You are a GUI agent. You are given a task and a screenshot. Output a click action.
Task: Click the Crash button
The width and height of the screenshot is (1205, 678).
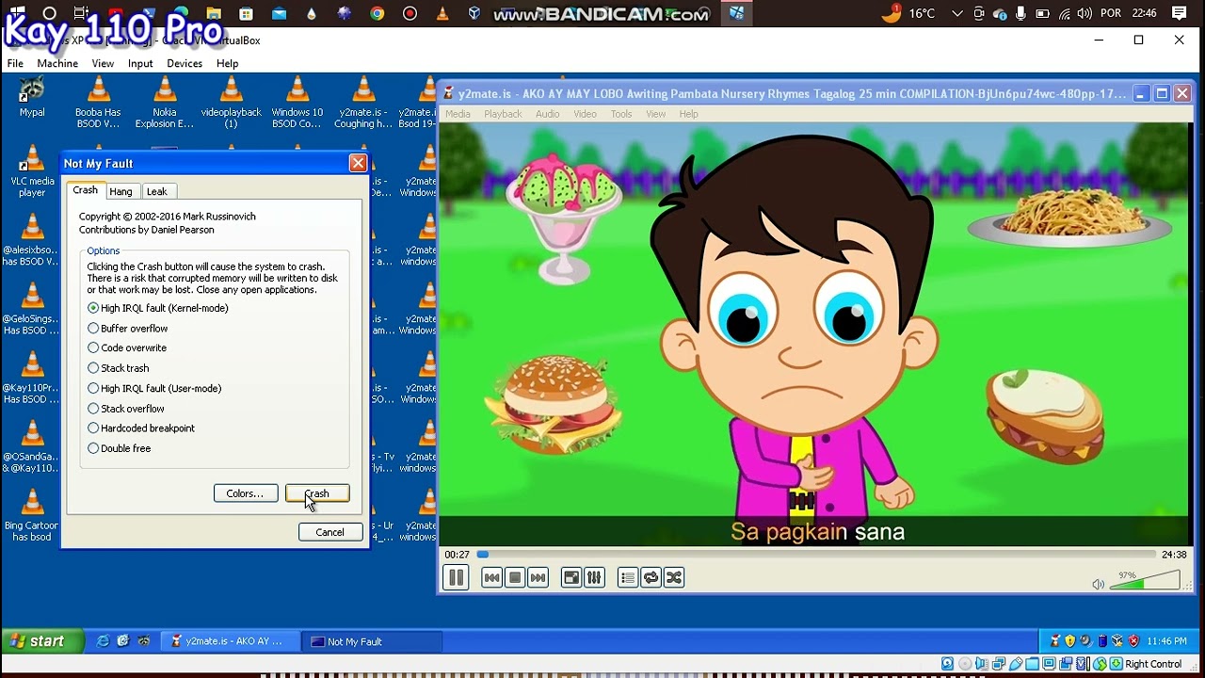point(317,493)
